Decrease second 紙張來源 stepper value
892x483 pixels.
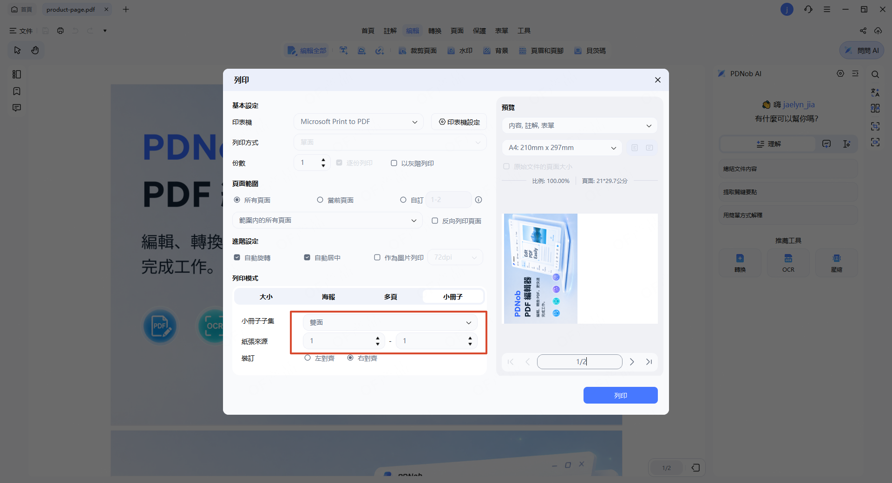coord(470,344)
